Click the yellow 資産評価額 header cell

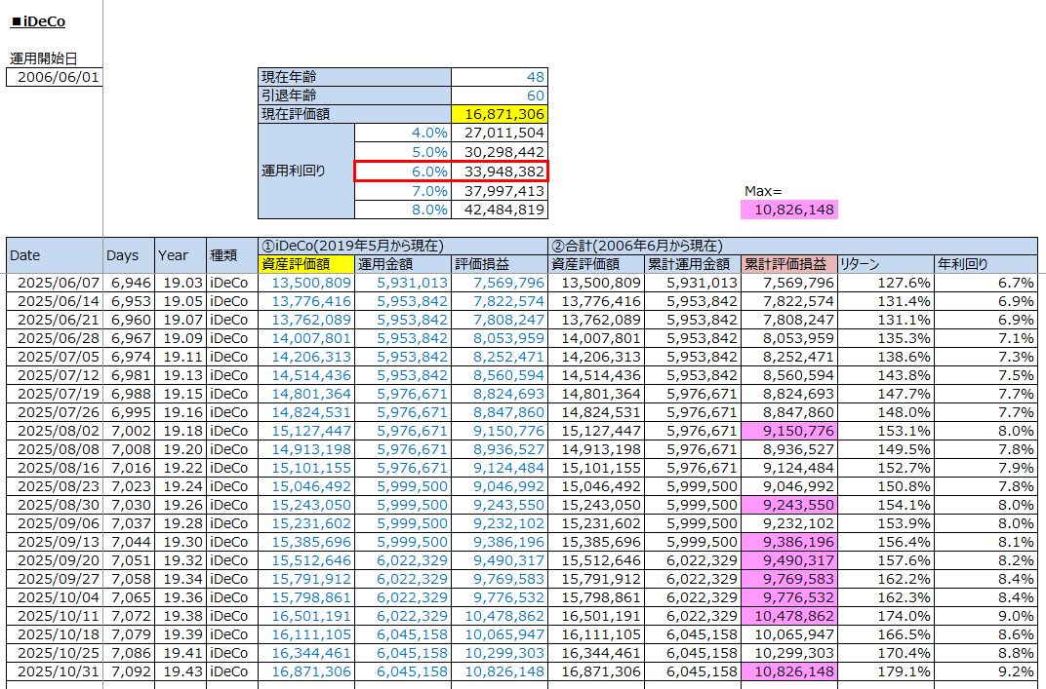304,264
